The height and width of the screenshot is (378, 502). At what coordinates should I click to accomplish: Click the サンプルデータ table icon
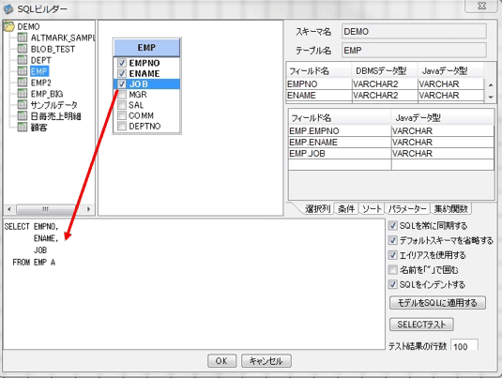point(23,105)
